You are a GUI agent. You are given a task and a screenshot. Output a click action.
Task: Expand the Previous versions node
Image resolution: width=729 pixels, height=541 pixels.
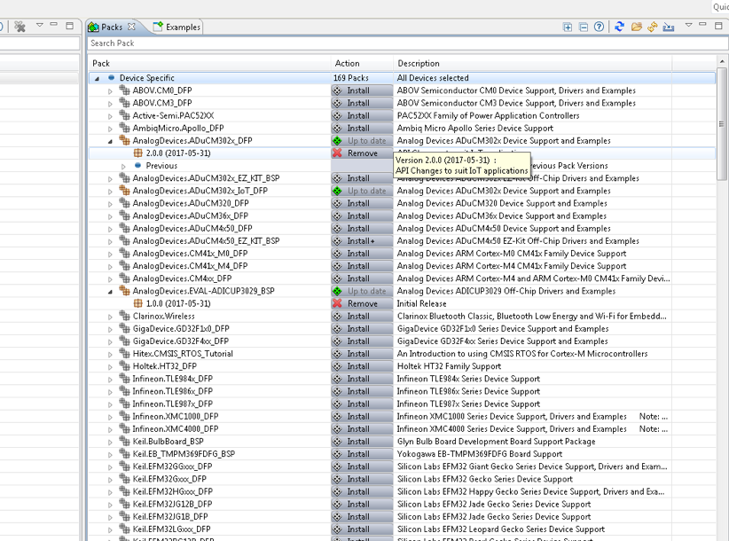[x=123, y=167]
